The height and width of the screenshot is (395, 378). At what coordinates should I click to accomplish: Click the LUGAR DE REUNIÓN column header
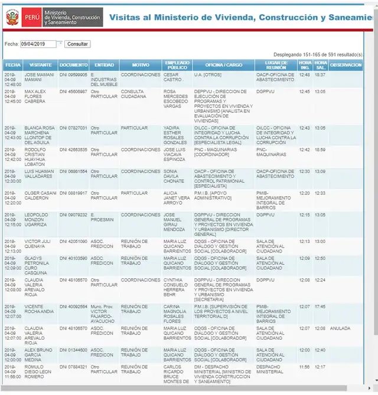276,65
